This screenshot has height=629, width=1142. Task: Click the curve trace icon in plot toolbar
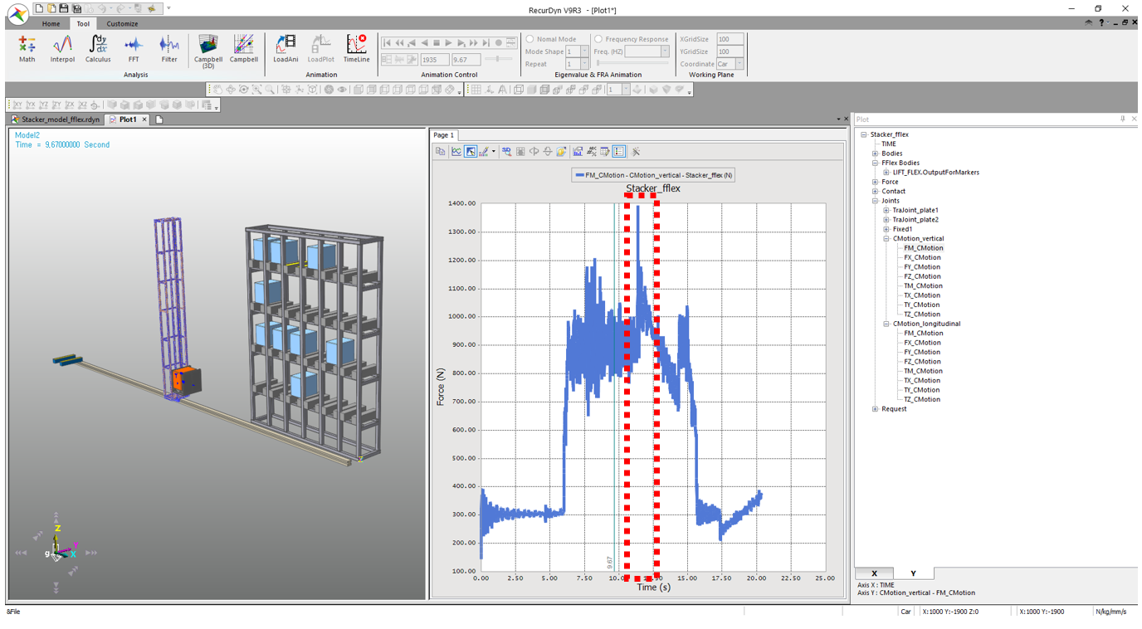tap(456, 152)
